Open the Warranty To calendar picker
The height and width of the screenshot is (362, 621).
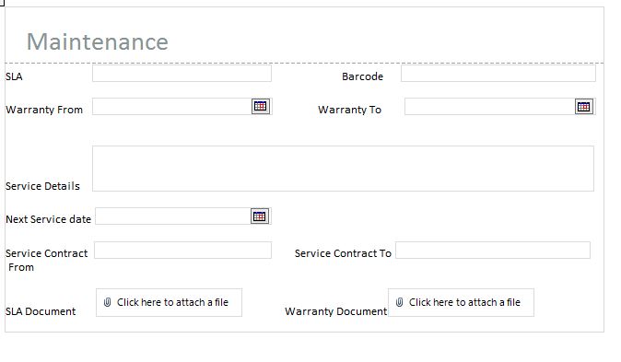click(584, 107)
